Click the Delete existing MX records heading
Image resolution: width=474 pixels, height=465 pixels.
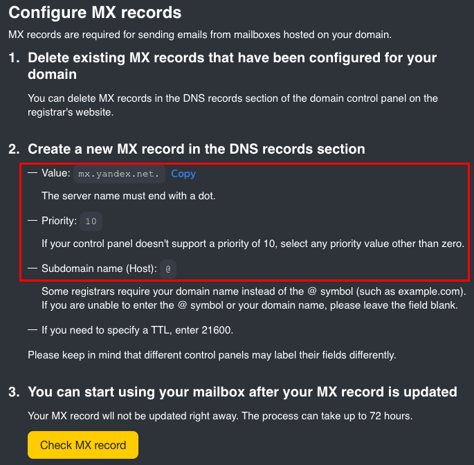(x=233, y=66)
